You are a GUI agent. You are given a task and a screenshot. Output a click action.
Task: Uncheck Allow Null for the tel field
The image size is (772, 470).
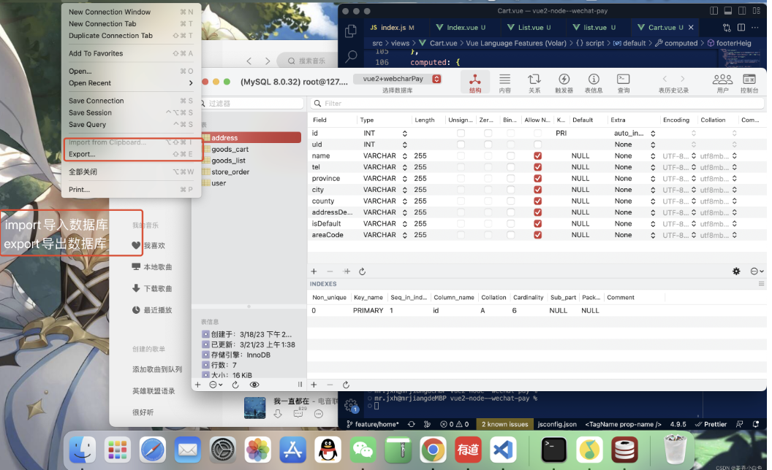click(x=537, y=167)
